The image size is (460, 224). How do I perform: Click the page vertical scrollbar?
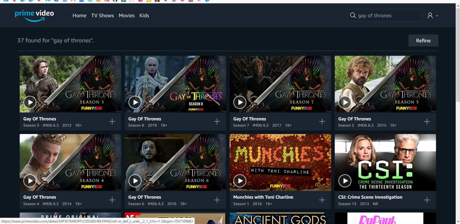coord(458,55)
